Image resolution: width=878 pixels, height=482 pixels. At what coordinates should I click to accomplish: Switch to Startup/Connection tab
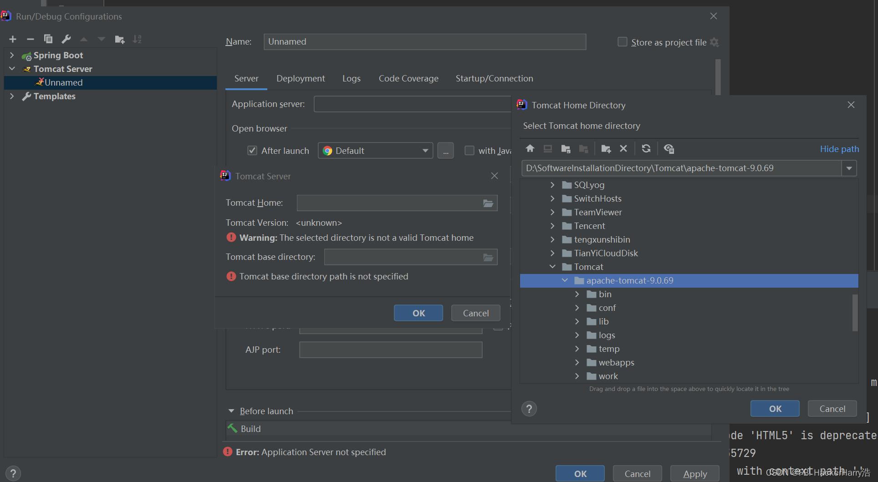pyautogui.click(x=494, y=78)
